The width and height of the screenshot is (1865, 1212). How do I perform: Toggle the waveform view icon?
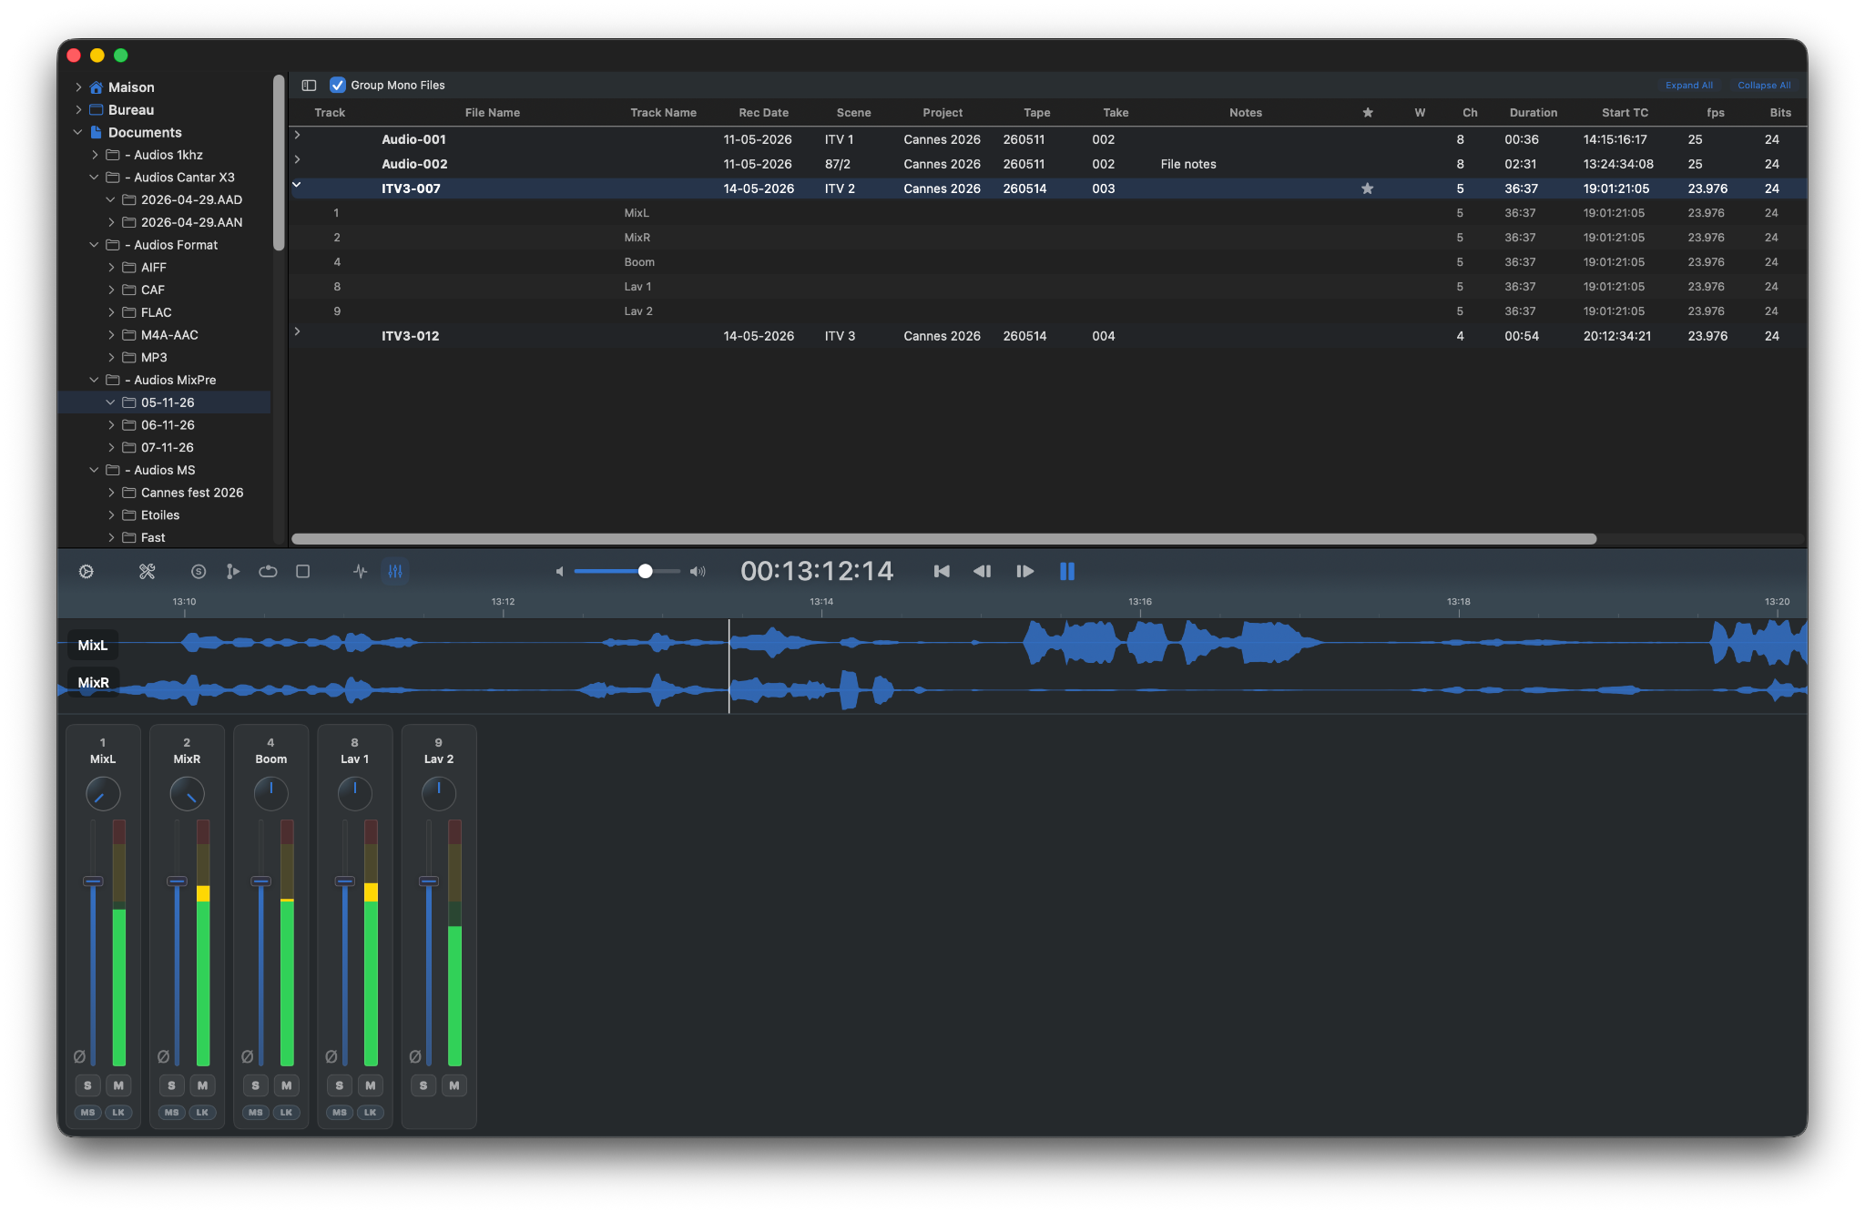point(361,572)
